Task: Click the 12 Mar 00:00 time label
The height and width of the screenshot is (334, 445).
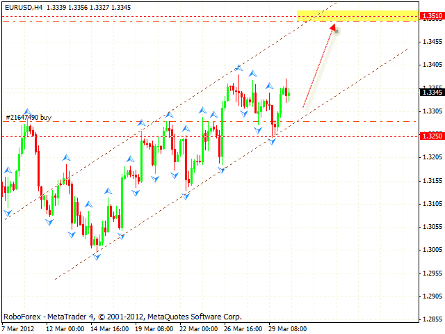Action: 65,328
